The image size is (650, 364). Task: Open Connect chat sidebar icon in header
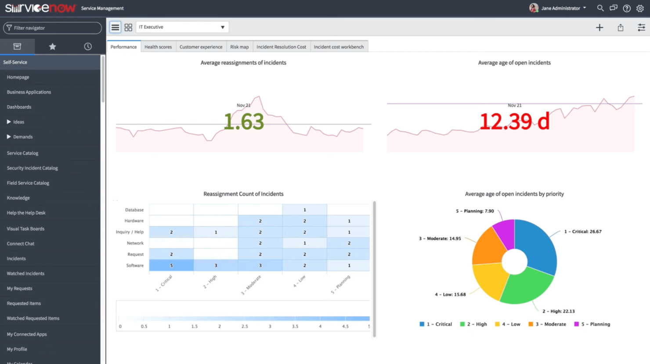point(613,8)
